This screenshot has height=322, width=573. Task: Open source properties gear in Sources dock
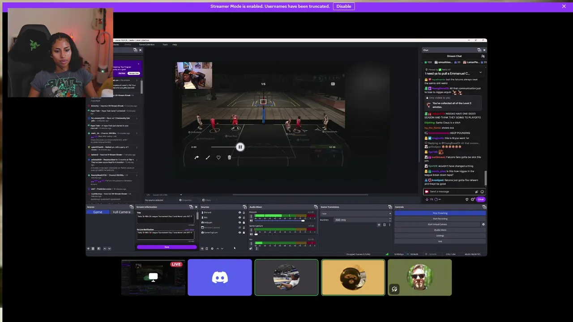pyautogui.click(x=212, y=249)
